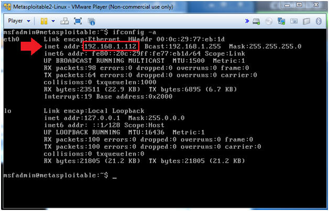The height and width of the screenshot is (211, 329).
Task: Click the CD/DVD drive device icon
Action: (269, 21)
